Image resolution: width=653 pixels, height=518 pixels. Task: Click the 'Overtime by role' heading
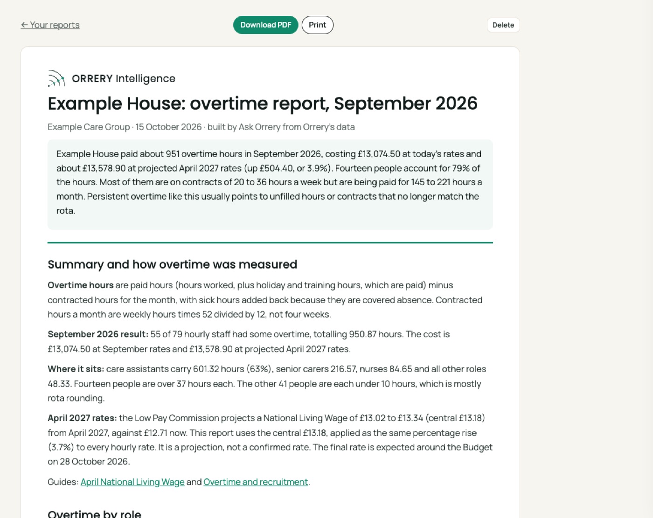[x=94, y=513]
